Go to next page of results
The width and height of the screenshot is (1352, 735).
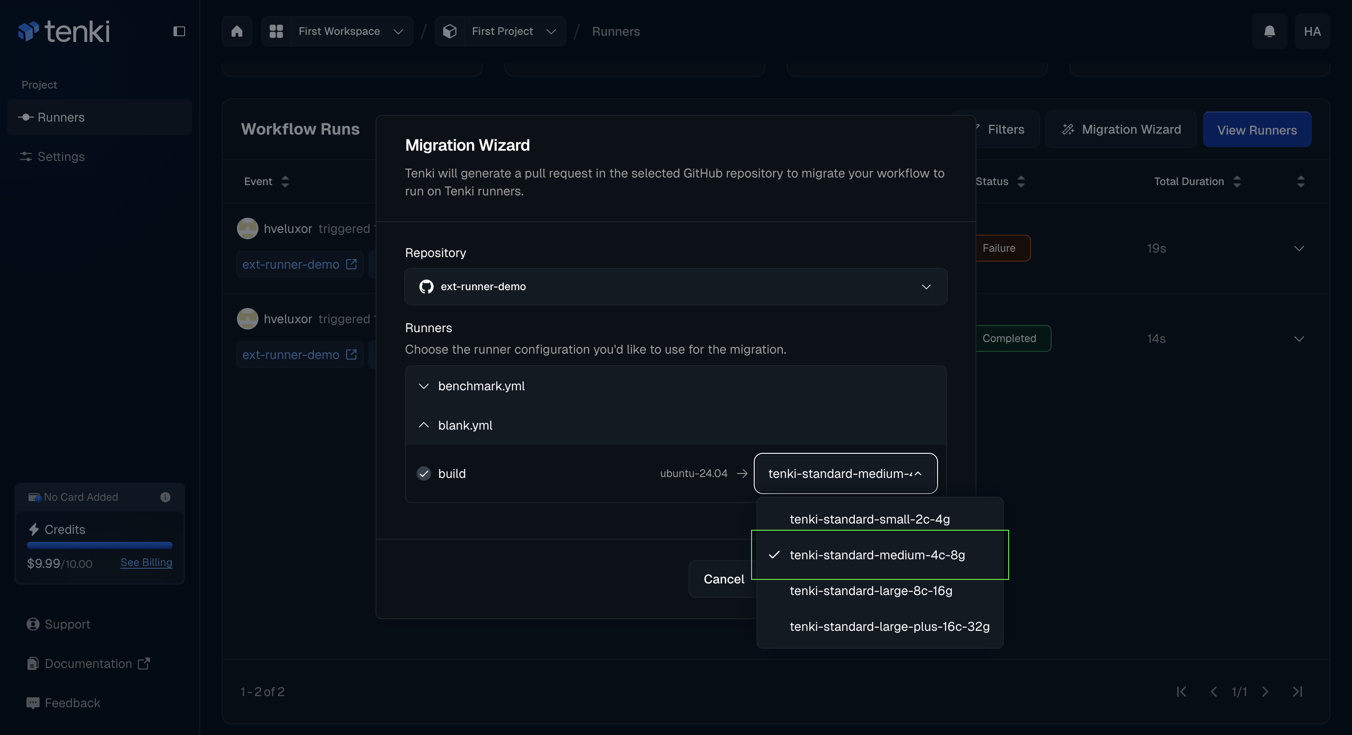(x=1265, y=692)
